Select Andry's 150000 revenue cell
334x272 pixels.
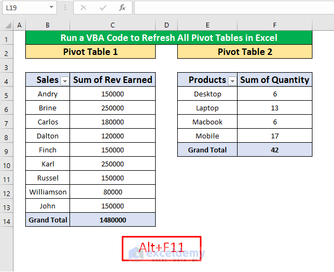click(x=113, y=94)
